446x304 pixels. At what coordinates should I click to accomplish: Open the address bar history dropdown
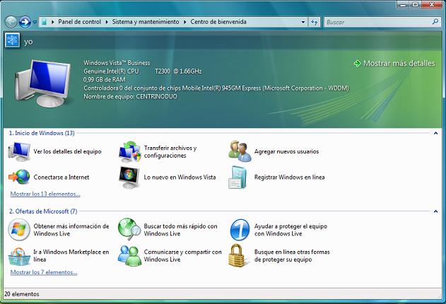[x=303, y=22]
